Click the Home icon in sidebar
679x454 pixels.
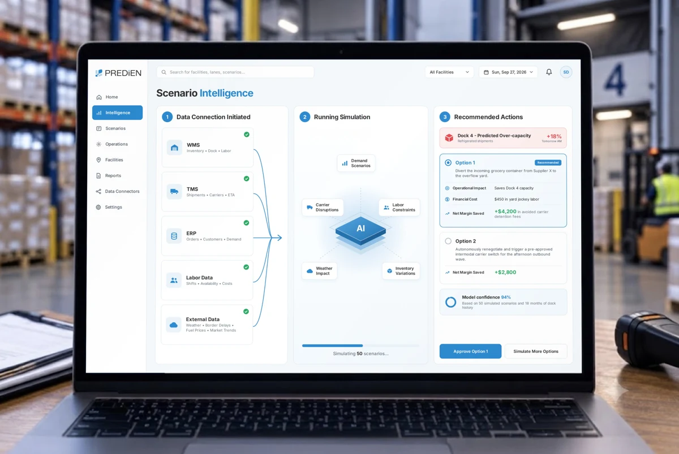click(x=99, y=97)
